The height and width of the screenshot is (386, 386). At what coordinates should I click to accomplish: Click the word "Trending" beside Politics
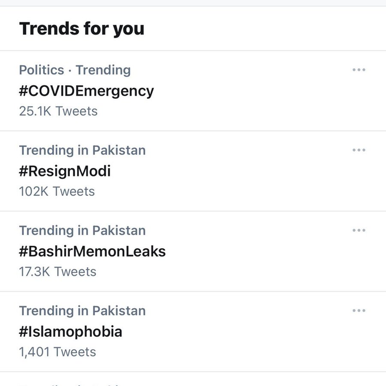[103, 70]
